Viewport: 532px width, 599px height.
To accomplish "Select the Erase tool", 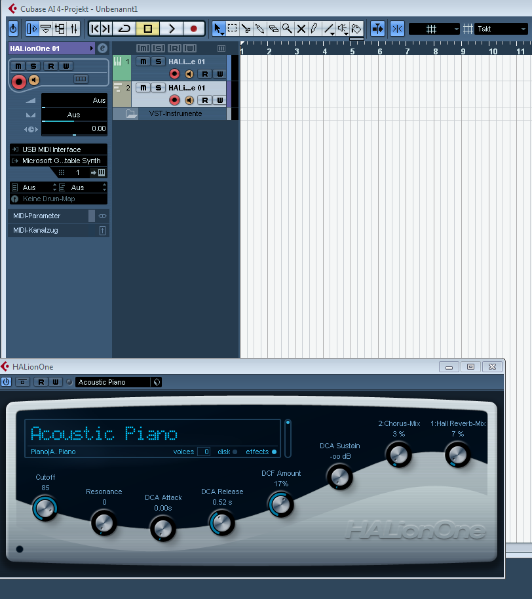I will pyautogui.click(x=273, y=29).
